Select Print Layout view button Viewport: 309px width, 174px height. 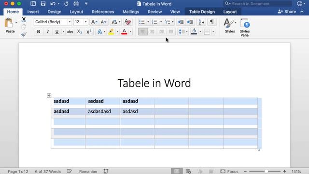177,171
